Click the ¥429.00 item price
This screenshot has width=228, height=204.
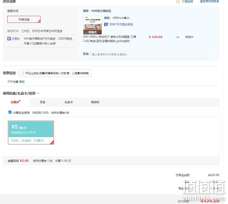click(156, 37)
